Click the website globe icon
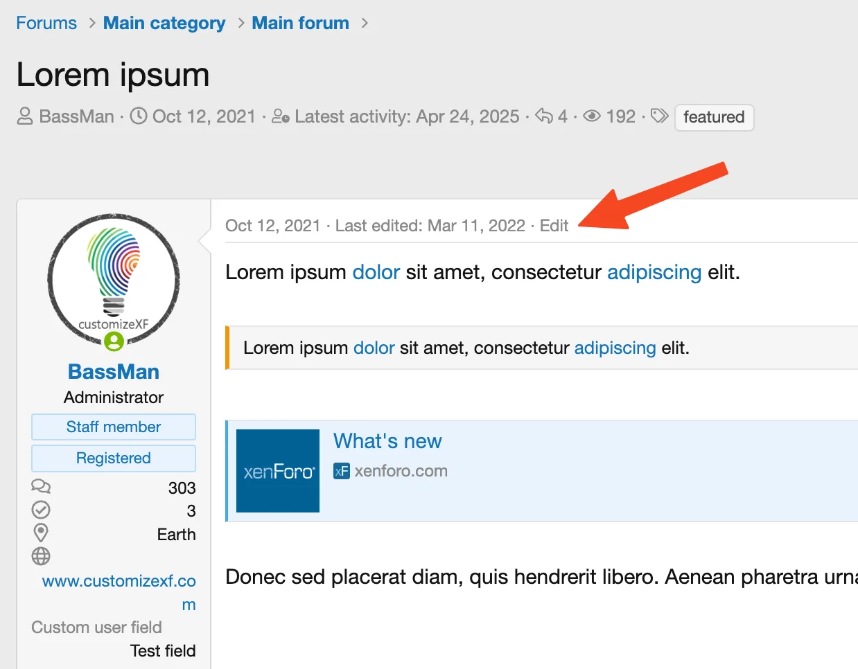This screenshot has height=669, width=858. [x=41, y=556]
